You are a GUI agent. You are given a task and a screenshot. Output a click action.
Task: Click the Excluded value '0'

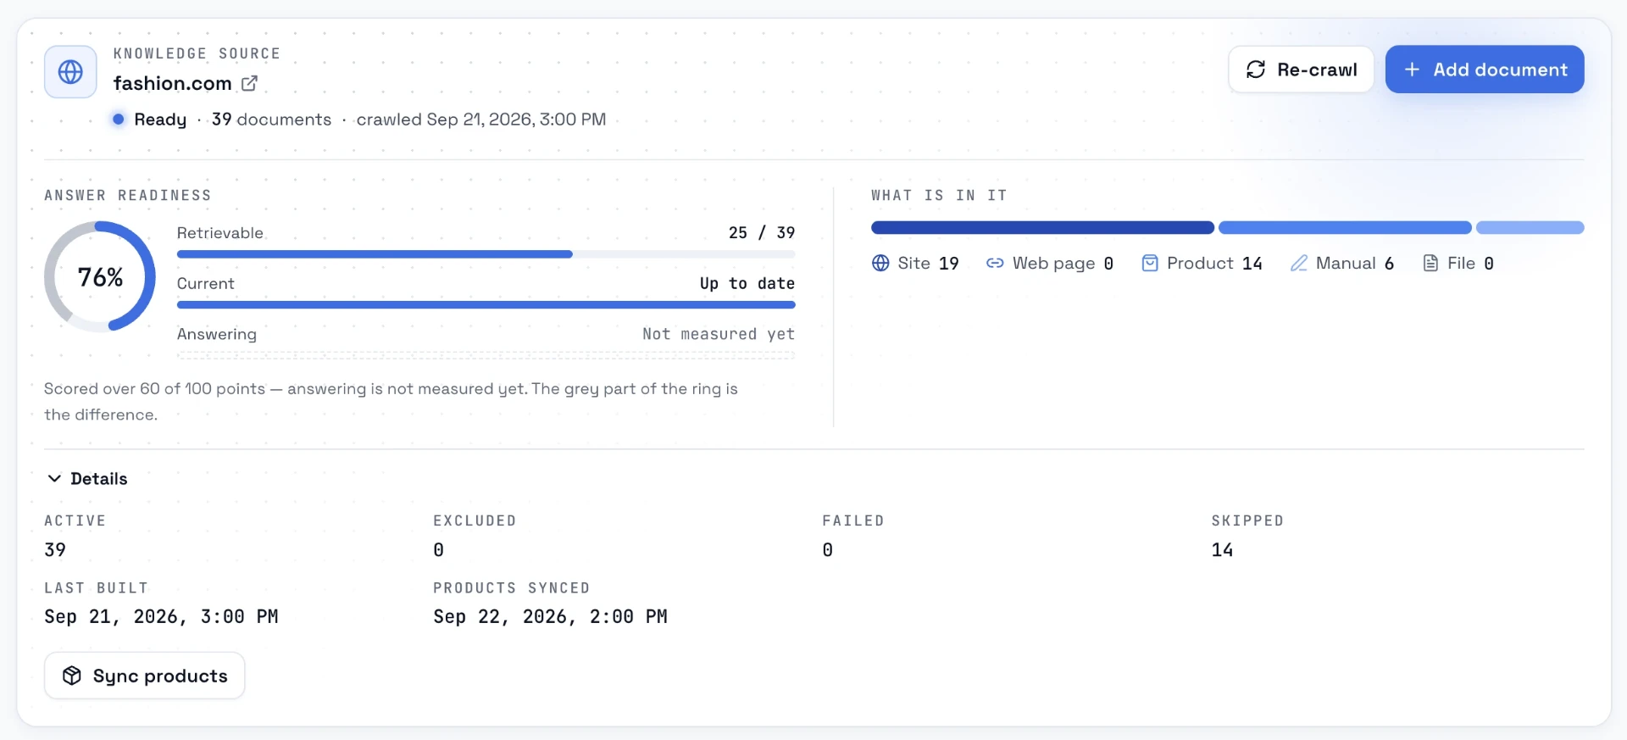pos(438,550)
